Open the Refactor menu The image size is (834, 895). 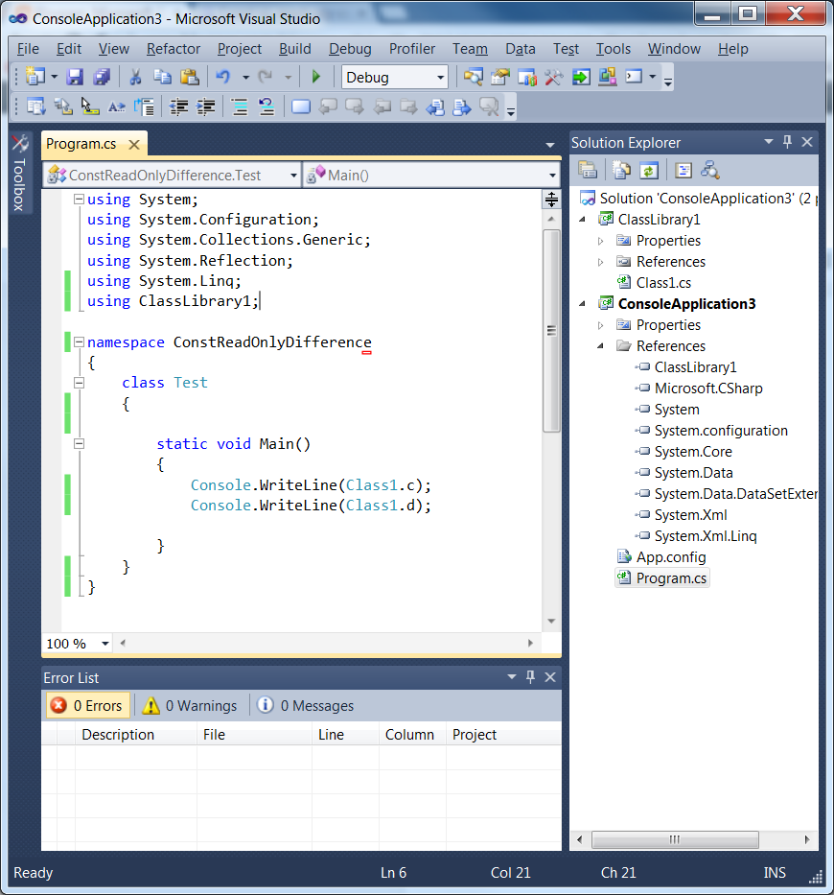pos(174,49)
